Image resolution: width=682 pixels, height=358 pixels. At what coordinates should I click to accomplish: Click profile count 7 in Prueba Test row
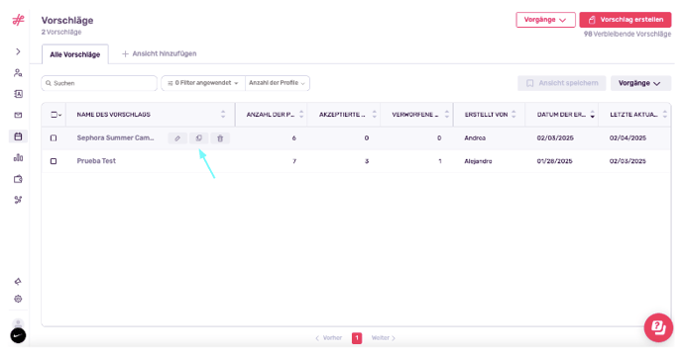tap(294, 161)
